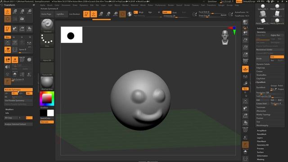Pick a color in the color picker square
288x162 pixels.
(x=47, y=99)
